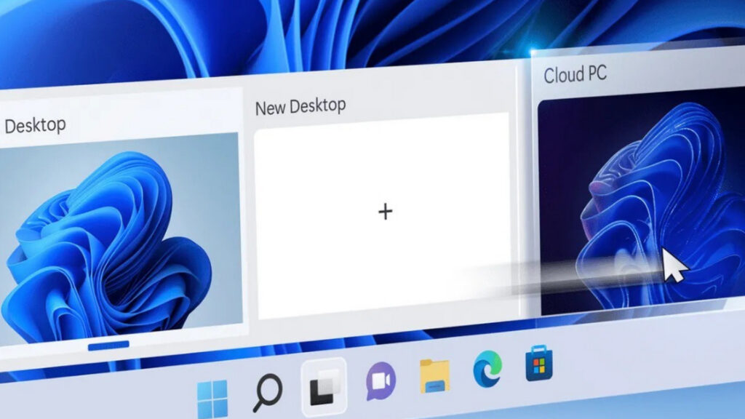Click the Task View taskbar button
The height and width of the screenshot is (419, 745).
324,387
